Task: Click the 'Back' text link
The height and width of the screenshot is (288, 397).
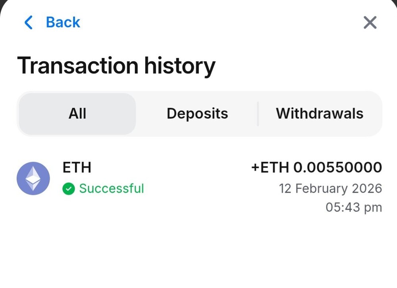Action: click(63, 23)
